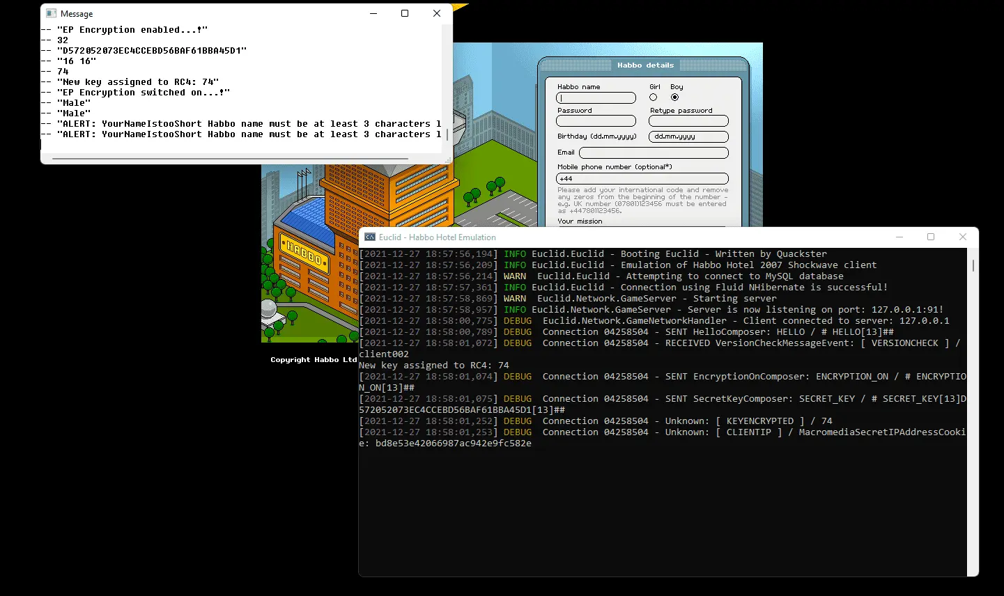Select the Boy radio button

674,97
